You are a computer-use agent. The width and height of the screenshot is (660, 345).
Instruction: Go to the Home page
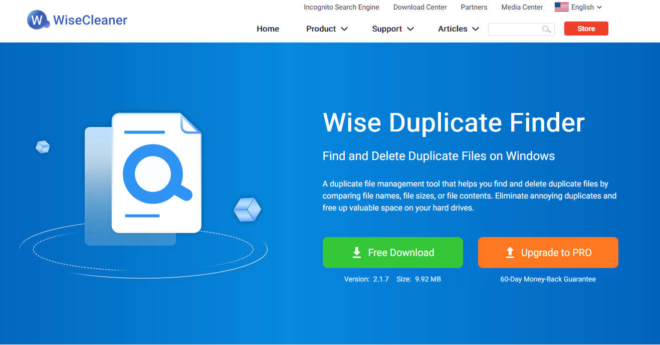(268, 29)
